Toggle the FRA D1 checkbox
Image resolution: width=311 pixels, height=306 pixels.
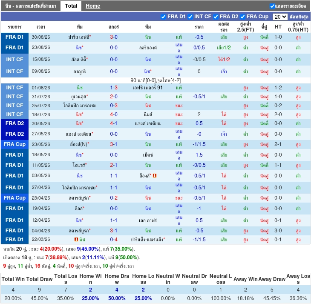(163, 17)
